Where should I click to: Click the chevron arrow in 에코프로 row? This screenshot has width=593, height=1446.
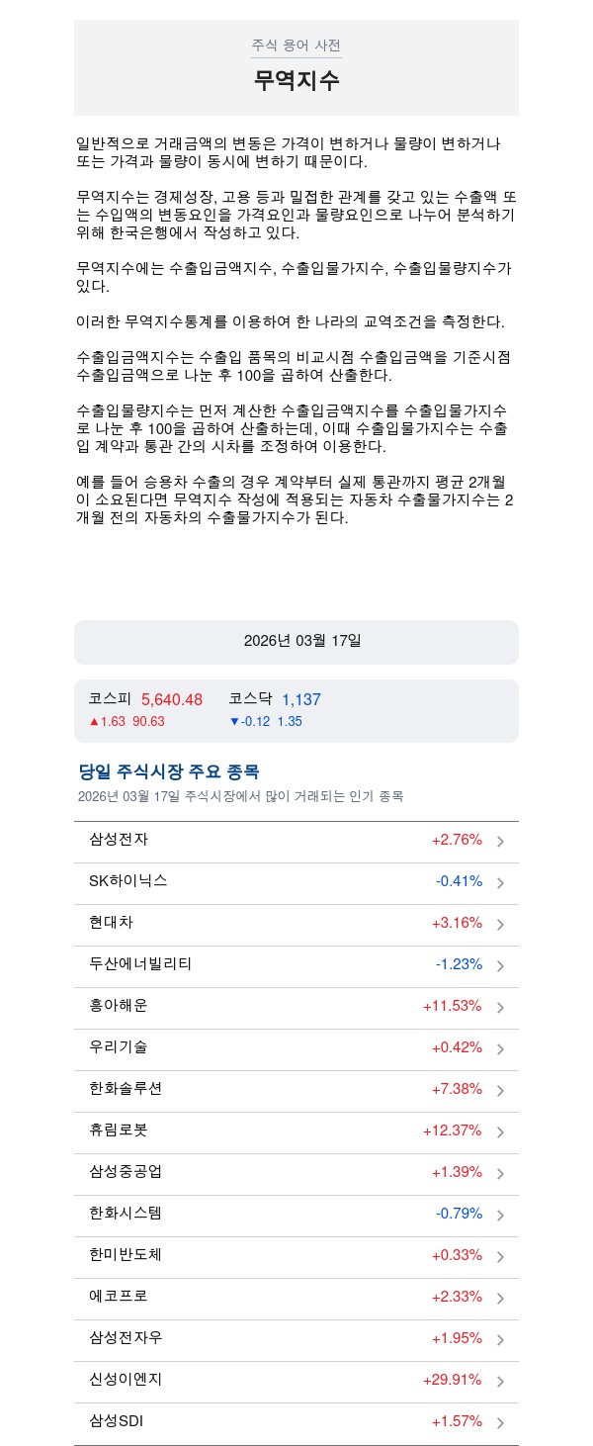click(x=500, y=1299)
